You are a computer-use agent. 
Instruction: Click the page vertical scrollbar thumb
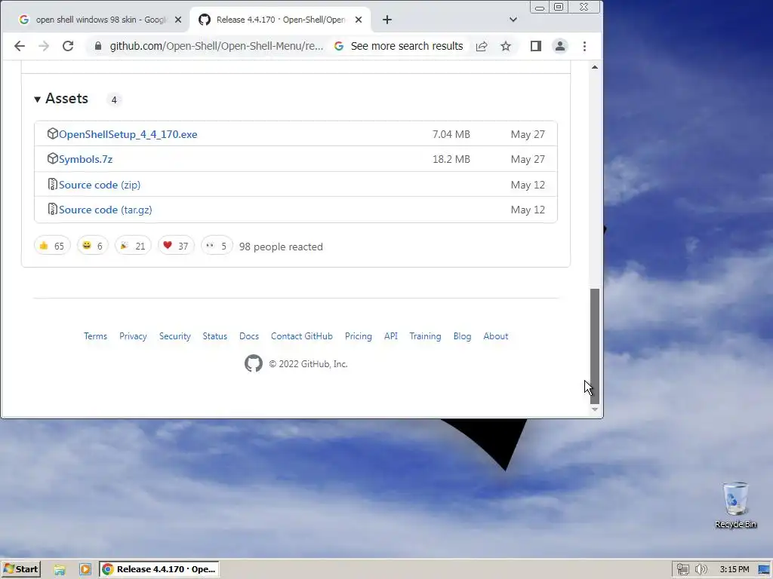tap(595, 346)
